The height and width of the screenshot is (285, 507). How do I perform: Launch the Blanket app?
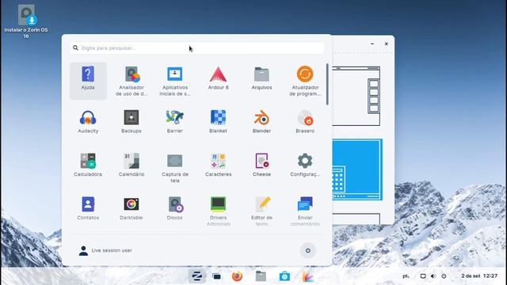[219, 122]
